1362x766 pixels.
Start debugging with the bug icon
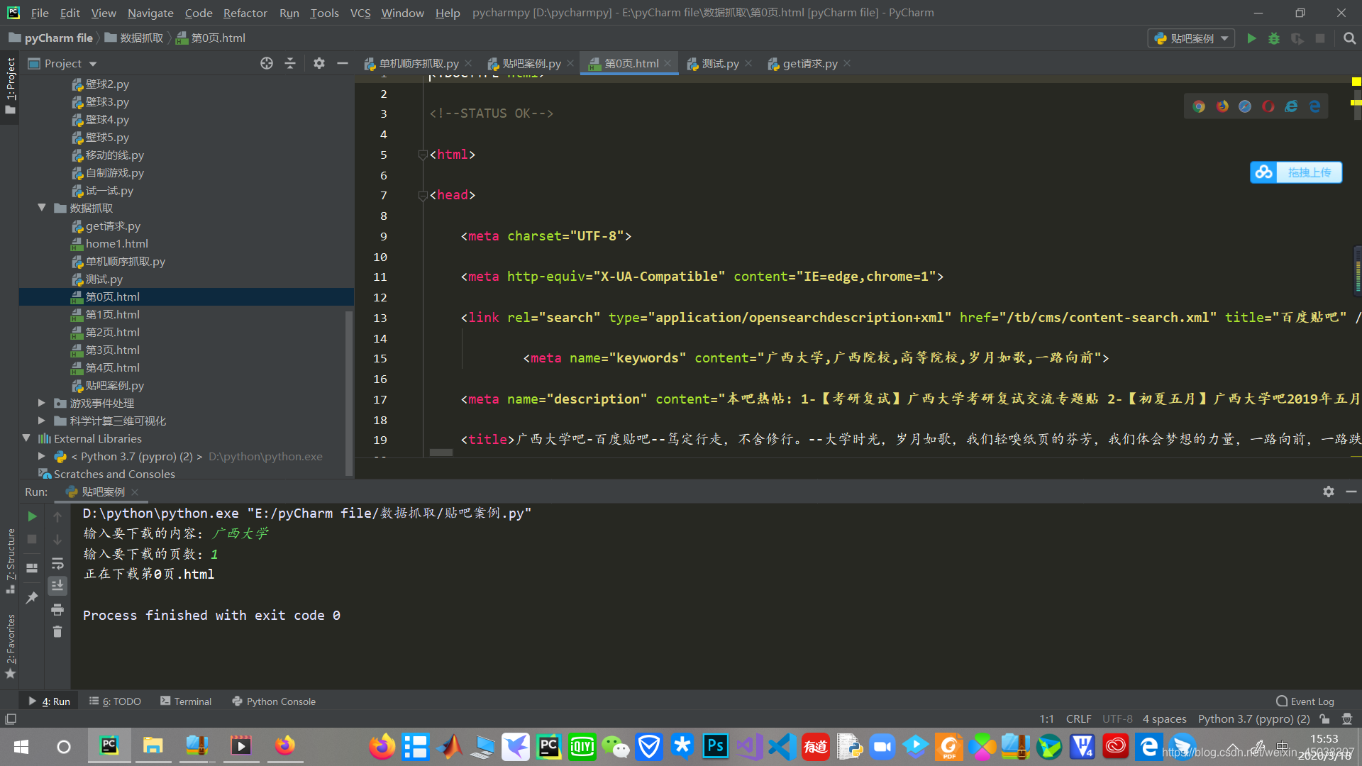point(1274,38)
